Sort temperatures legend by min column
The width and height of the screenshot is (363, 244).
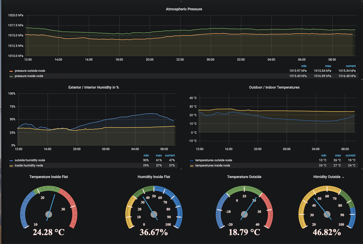point(324,155)
